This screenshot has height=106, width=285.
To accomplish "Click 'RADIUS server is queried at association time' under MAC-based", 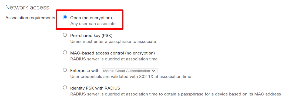I will click(x=114, y=59).
